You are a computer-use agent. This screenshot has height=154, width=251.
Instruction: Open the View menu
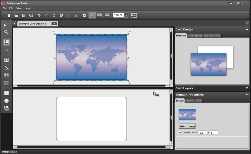tap(19, 8)
